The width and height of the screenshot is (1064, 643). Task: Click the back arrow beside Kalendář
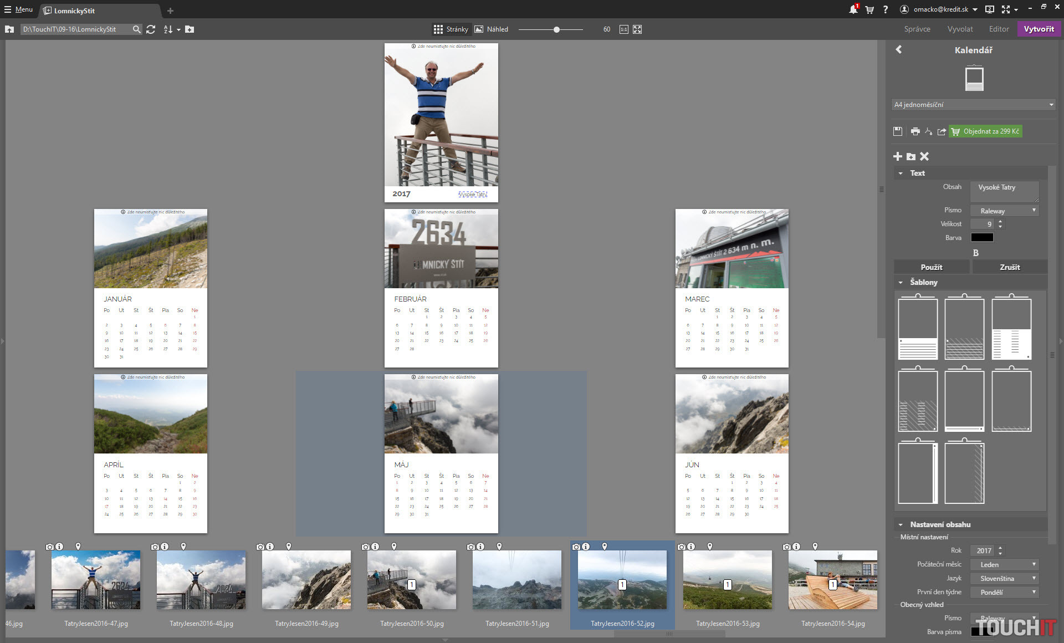899,50
